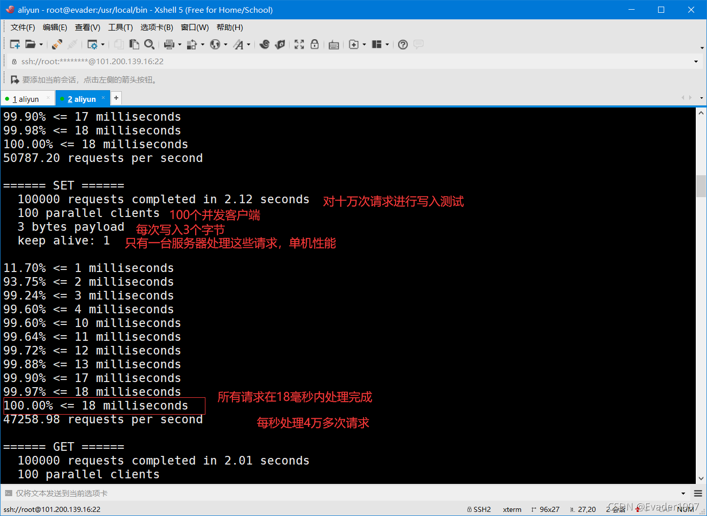This screenshot has width=707, height=516.
Task: Click the Layout arrange icon
Action: click(x=377, y=44)
